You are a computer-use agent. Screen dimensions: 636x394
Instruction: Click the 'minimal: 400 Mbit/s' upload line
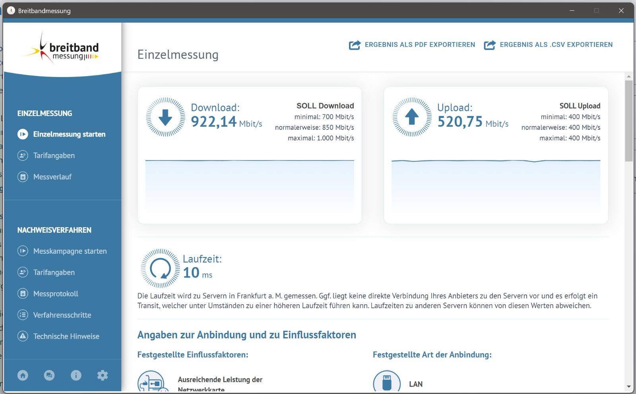[571, 117]
